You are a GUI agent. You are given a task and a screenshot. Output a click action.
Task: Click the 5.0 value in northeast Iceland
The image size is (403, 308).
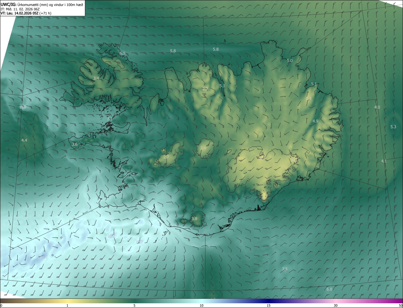pyautogui.click(x=290, y=60)
